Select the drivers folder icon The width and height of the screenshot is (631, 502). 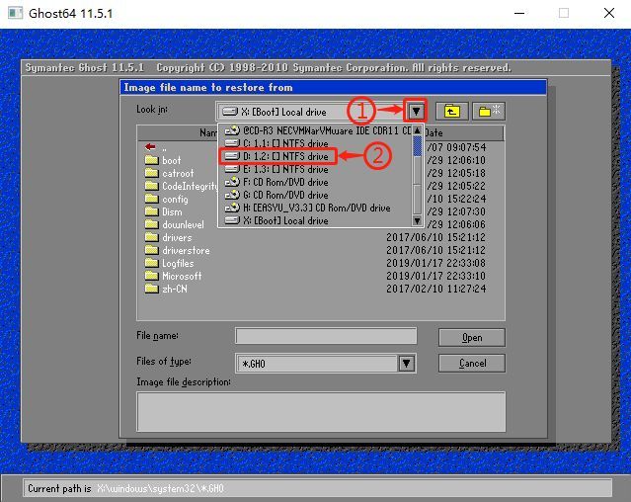[151, 237]
